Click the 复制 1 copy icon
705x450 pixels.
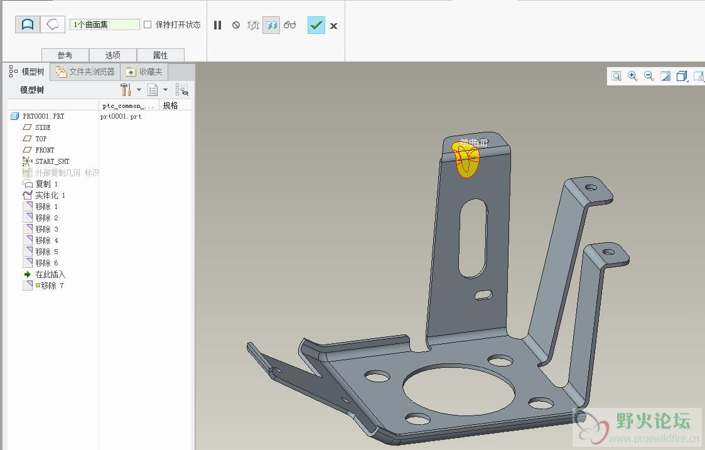coord(28,184)
